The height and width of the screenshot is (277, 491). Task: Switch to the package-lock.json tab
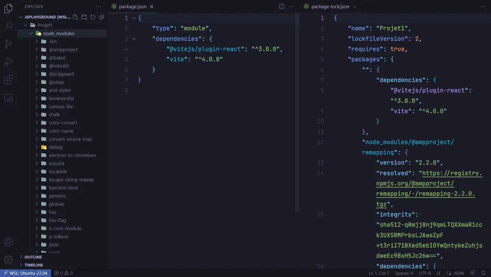[x=330, y=7]
